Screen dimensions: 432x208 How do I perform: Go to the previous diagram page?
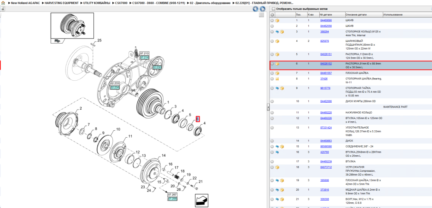coord(255,9)
